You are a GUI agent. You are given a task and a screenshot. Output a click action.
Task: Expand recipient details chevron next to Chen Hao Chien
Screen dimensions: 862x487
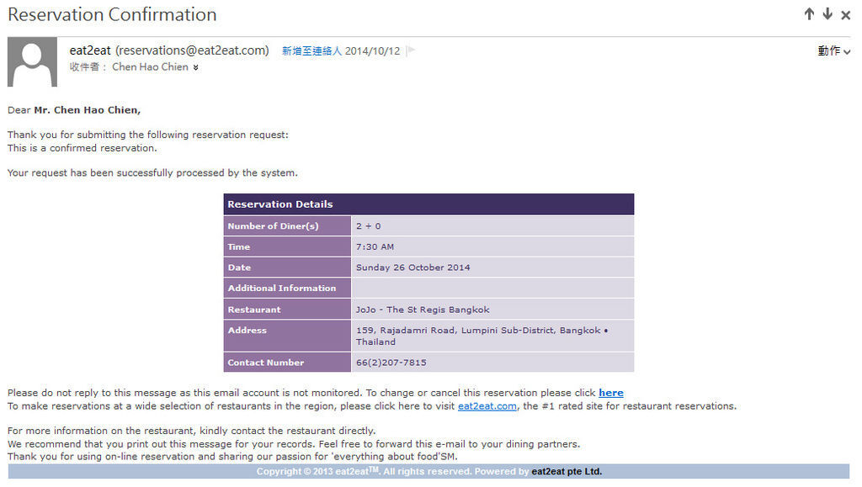[x=195, y=67]
